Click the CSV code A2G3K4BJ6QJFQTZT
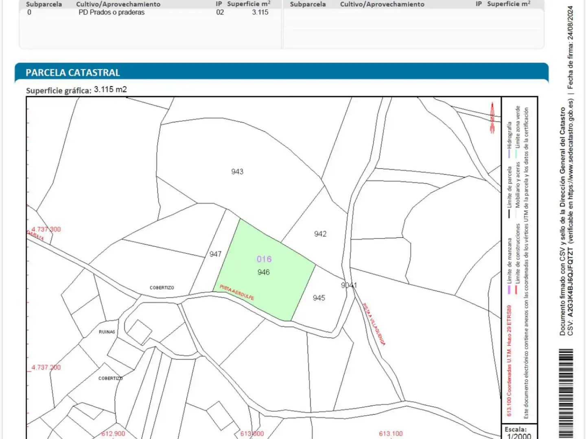 (x=571, y=283)
